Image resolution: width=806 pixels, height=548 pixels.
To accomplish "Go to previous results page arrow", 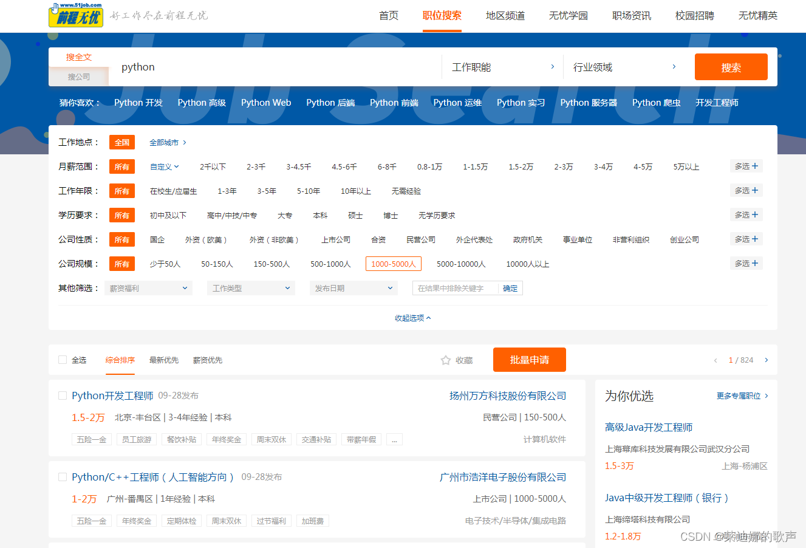I will tap(715, 360).
